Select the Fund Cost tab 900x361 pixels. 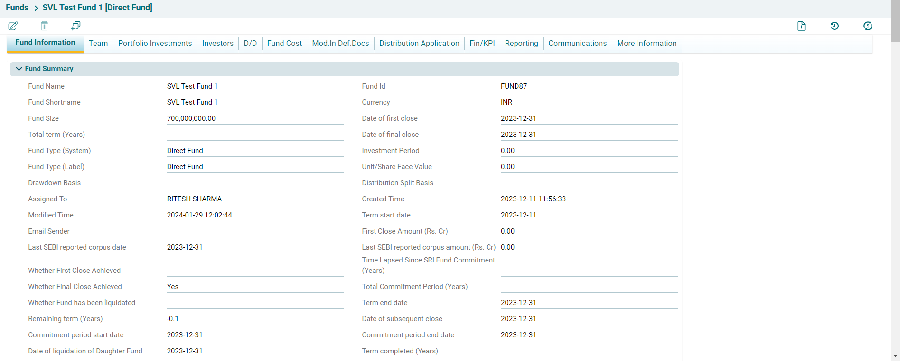284,44
